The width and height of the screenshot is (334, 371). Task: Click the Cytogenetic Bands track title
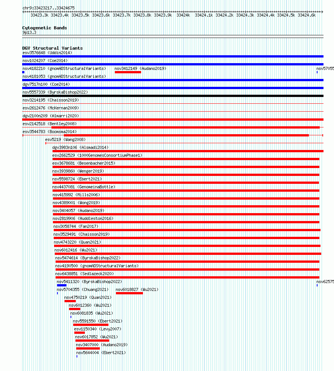[x=45, y=28]
